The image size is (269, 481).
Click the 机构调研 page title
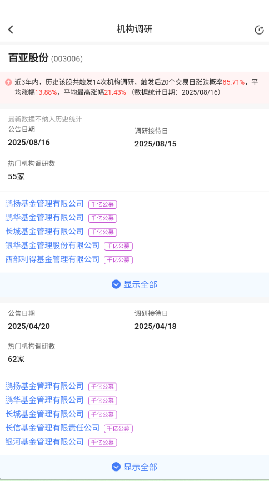tap(134, 30)
